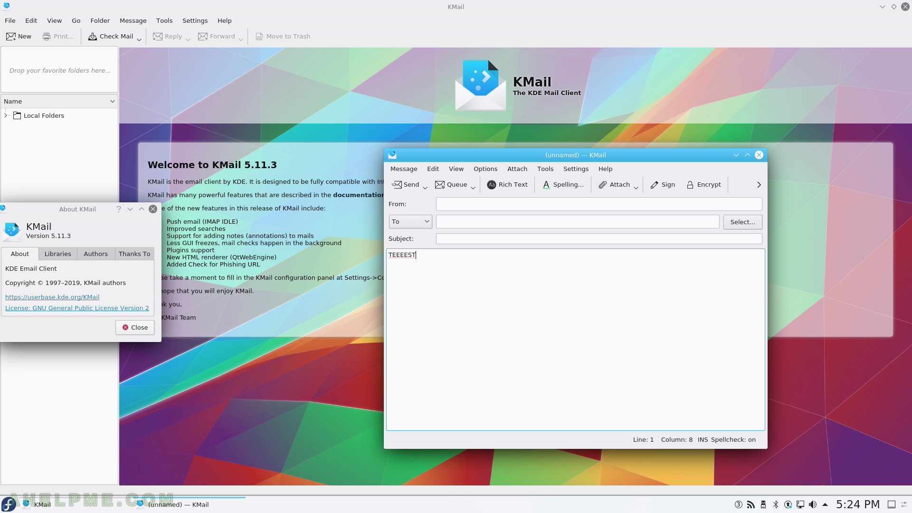
Task: Click the Forward toolbar icon
Action: pos(203,37)
